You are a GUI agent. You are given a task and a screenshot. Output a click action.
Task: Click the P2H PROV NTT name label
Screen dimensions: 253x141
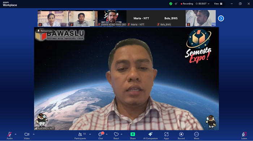tap(46, 128)
